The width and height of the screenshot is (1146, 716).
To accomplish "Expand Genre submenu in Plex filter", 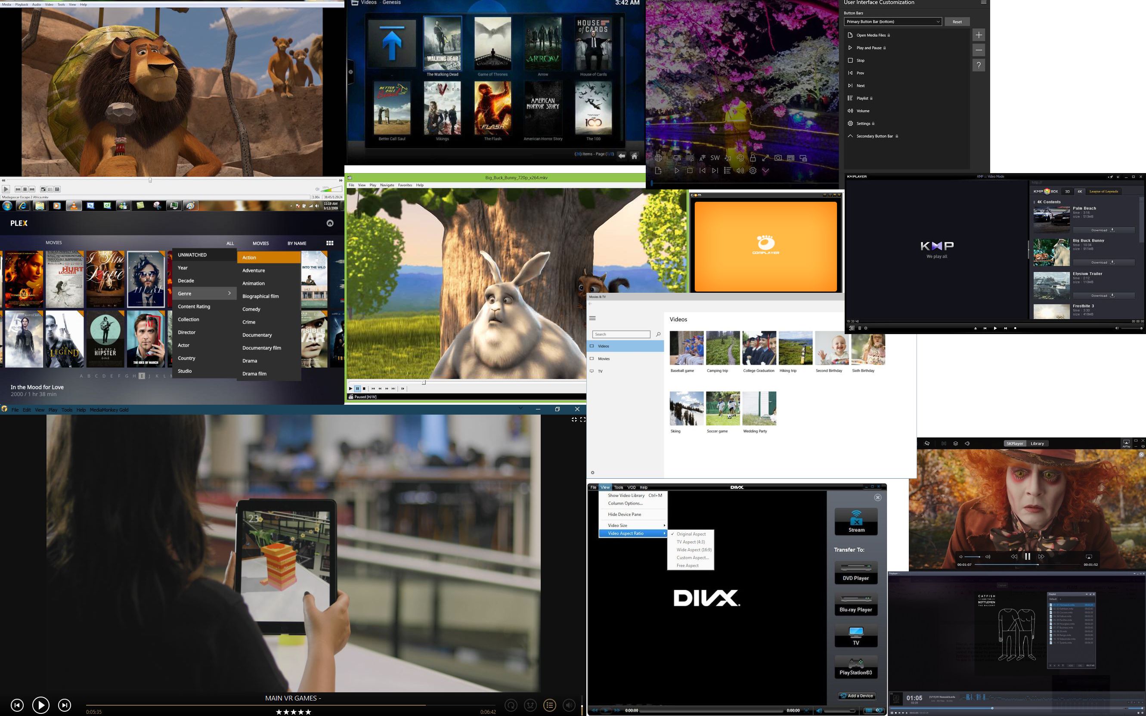I will click(x=204, y=294).
